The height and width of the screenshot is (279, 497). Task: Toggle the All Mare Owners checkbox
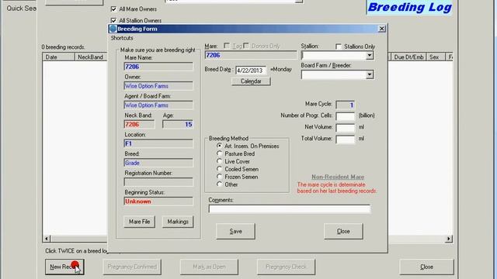(x=113, y=9)
